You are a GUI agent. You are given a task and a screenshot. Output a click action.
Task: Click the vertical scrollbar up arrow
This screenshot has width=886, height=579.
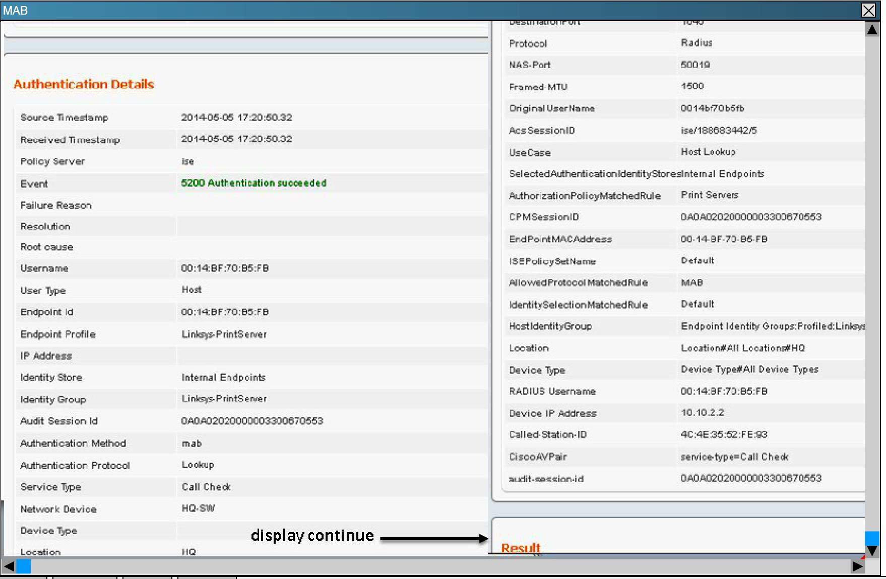tap(872, 30)
